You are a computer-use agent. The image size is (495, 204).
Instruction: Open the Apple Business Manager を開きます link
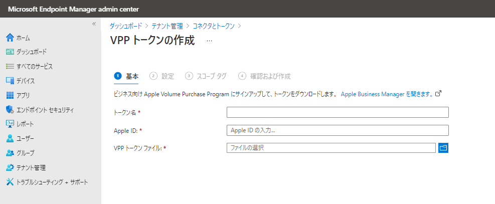click(x=387, y=94)
